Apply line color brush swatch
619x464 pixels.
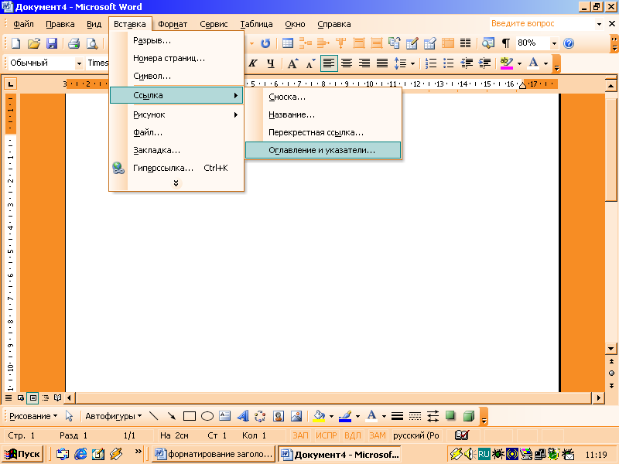(345, 416)
